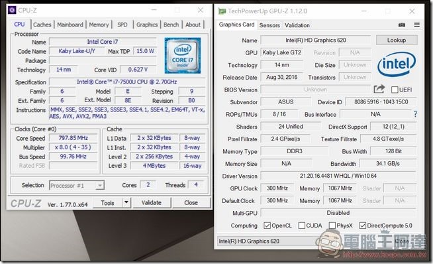
Task: Select the Graphics Card tab in GPU-Z
Action: pyautogui.click(x=236, y=25)
